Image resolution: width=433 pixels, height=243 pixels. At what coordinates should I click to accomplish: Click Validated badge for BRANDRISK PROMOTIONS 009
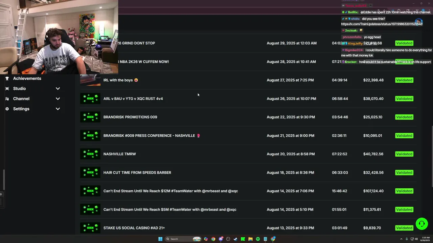(x=404, y=117)
